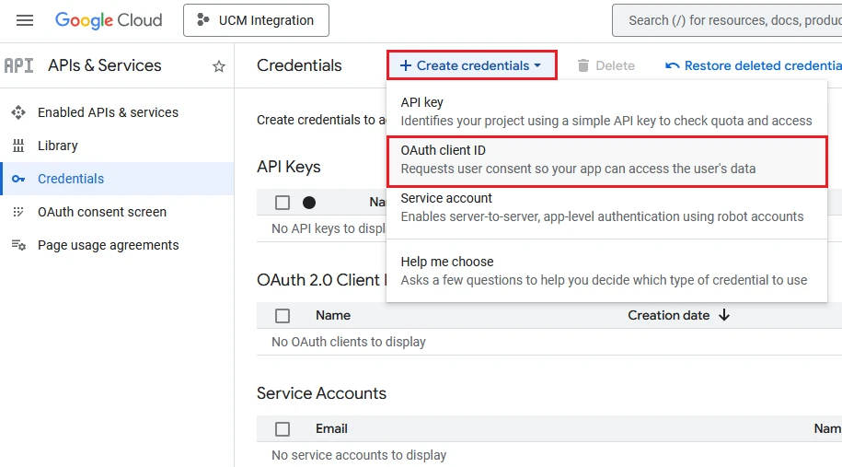Open Page usage agreements
Image resolution: width=842 pixels, height=467 pixels.
click(108, 245)
